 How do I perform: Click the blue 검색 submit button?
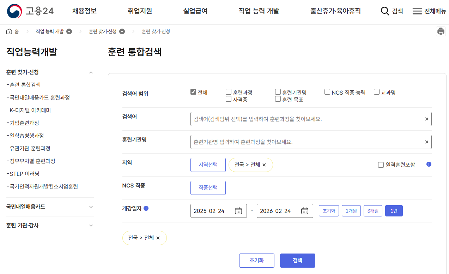click(x=298, y=261)
